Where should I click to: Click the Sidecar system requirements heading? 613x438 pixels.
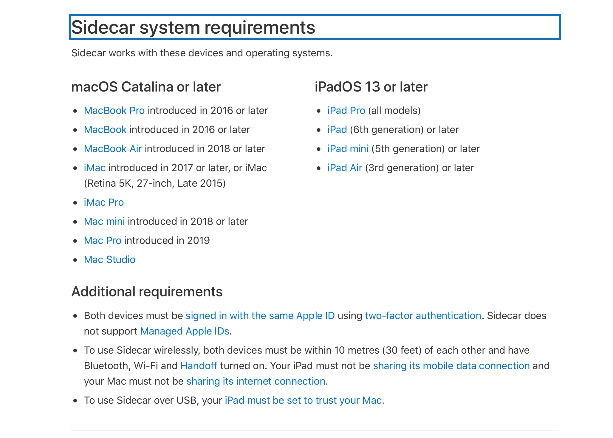193,27
